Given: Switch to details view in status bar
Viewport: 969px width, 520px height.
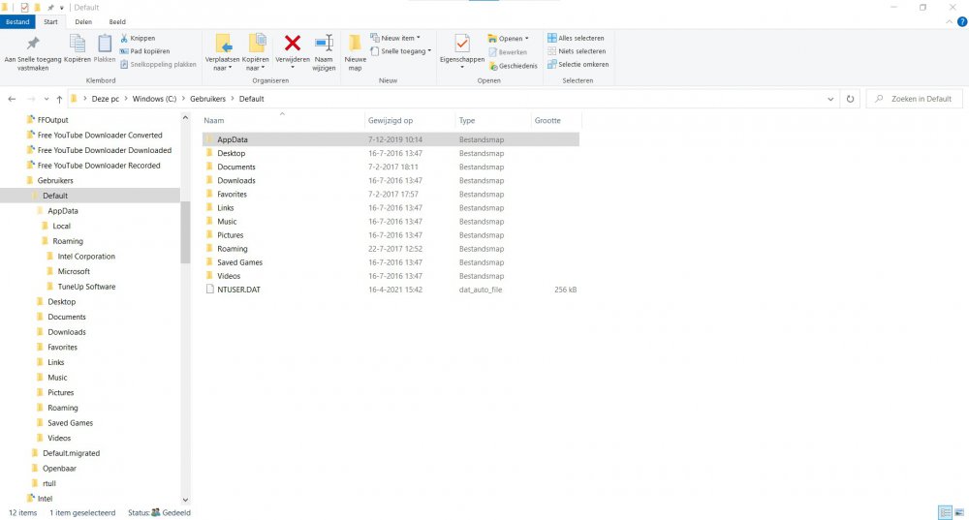Looking at the screenshot, I should click(x=944, y=512).
